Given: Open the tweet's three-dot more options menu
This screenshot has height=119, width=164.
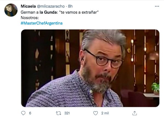Looking at the screenshot, I should click(157, 6).
